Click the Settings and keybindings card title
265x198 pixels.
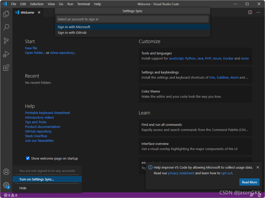point(160,72)
